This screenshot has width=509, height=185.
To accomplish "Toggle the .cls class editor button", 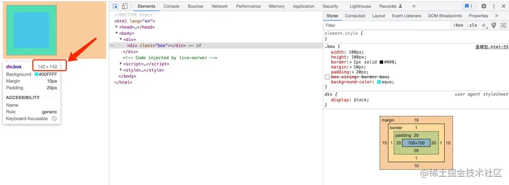I will tap(472, 25).
